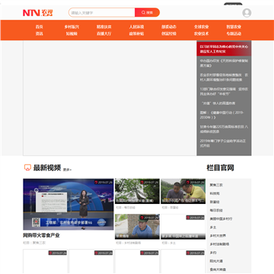Open 聚焦三农 in the 栏目官网 list
The image size is (274, 274).
coord(216,185)
